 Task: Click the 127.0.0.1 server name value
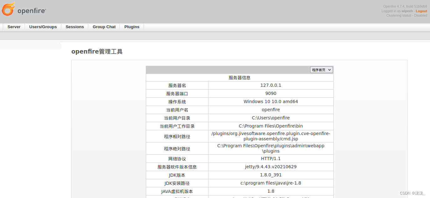(x=271, y=85)
